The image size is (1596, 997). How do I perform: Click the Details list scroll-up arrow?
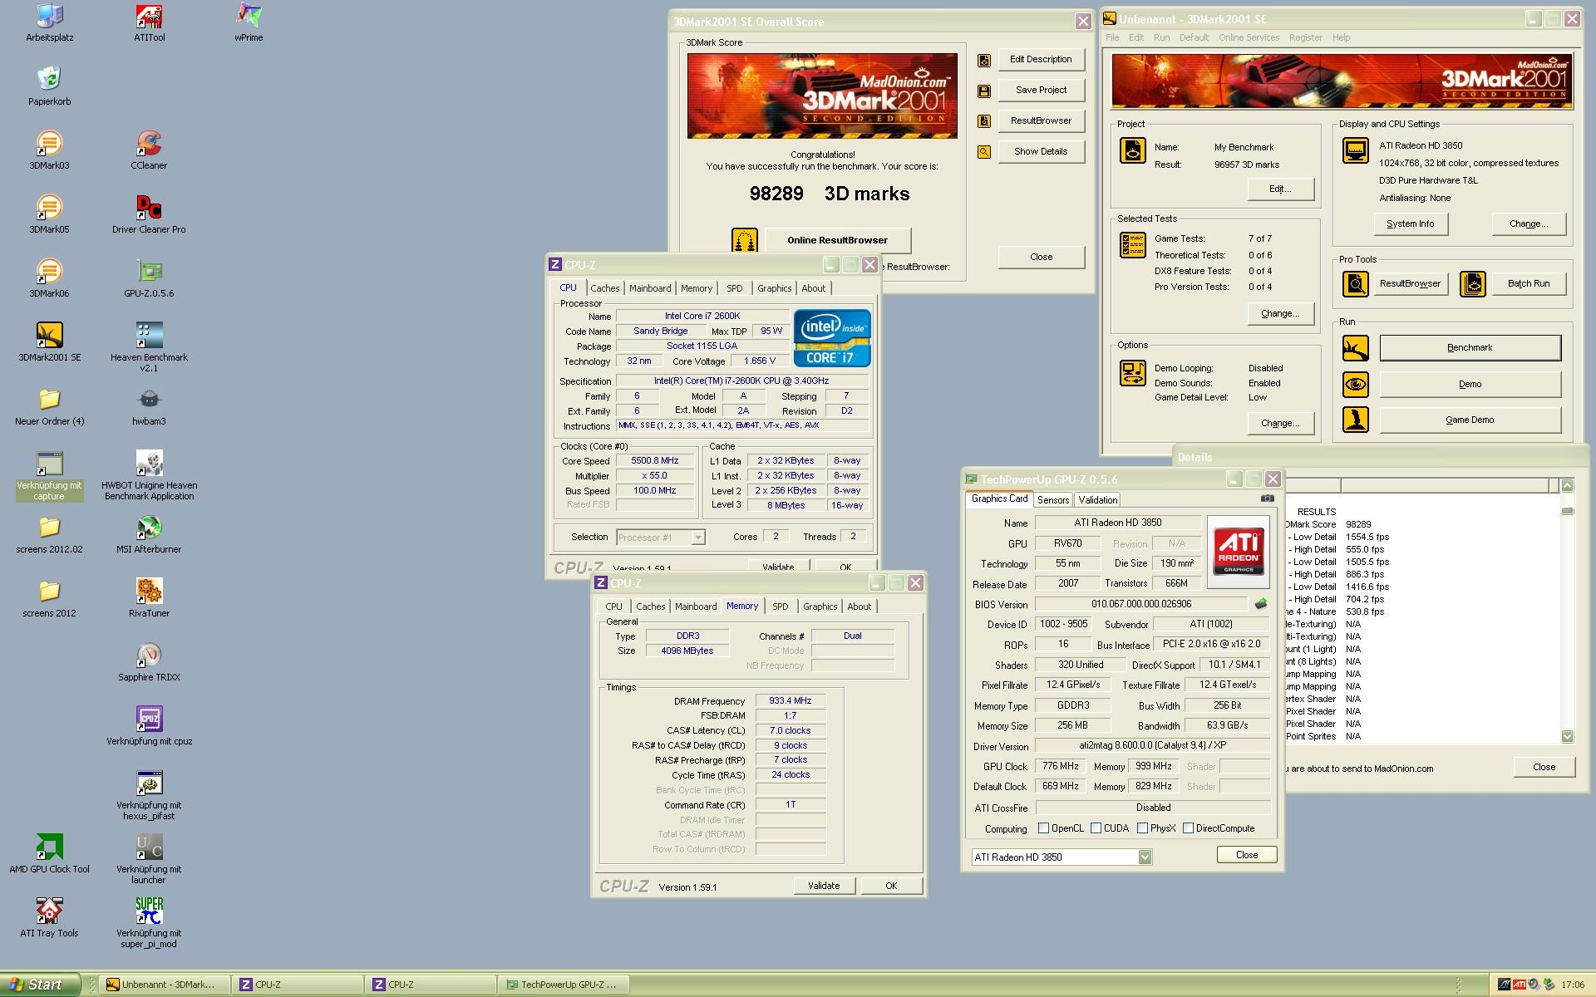[1567, 485]
